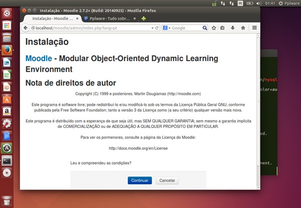Open System Settings from the dock

[7, 124]
